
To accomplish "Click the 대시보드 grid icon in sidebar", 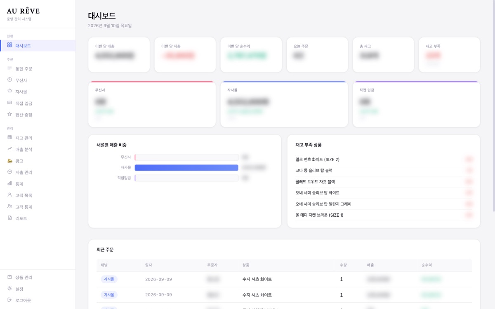I will click(x=9, y=45).
